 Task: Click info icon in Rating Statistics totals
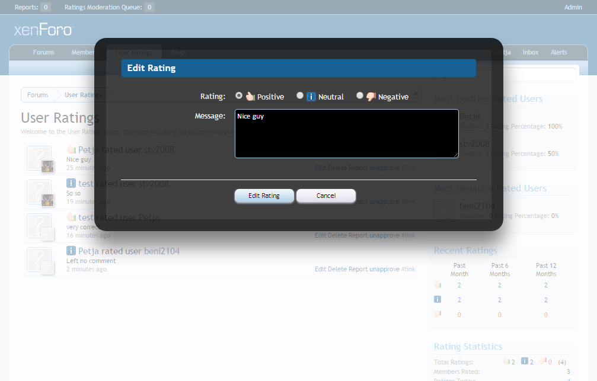[525, 361]
